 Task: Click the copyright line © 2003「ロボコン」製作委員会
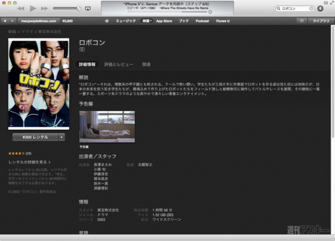coord(32,192)
